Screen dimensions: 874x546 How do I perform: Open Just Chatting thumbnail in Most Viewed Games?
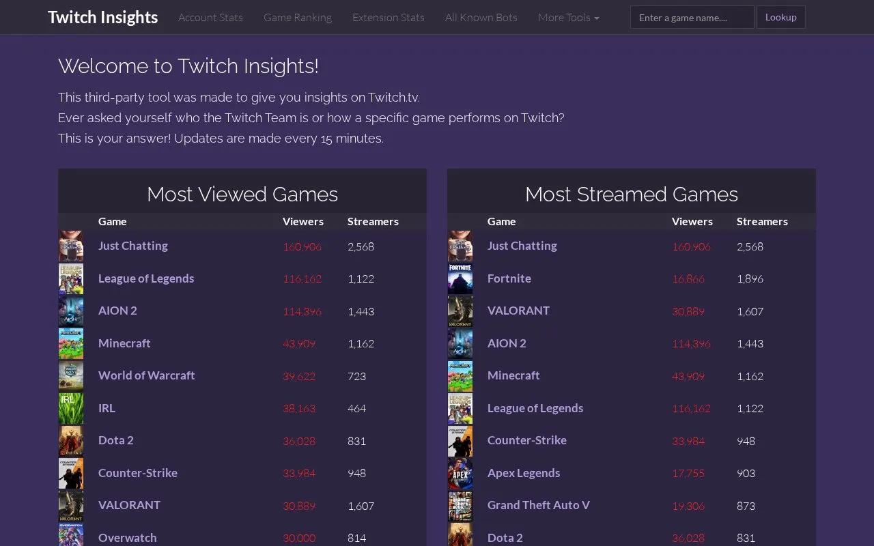pos(71,246)
